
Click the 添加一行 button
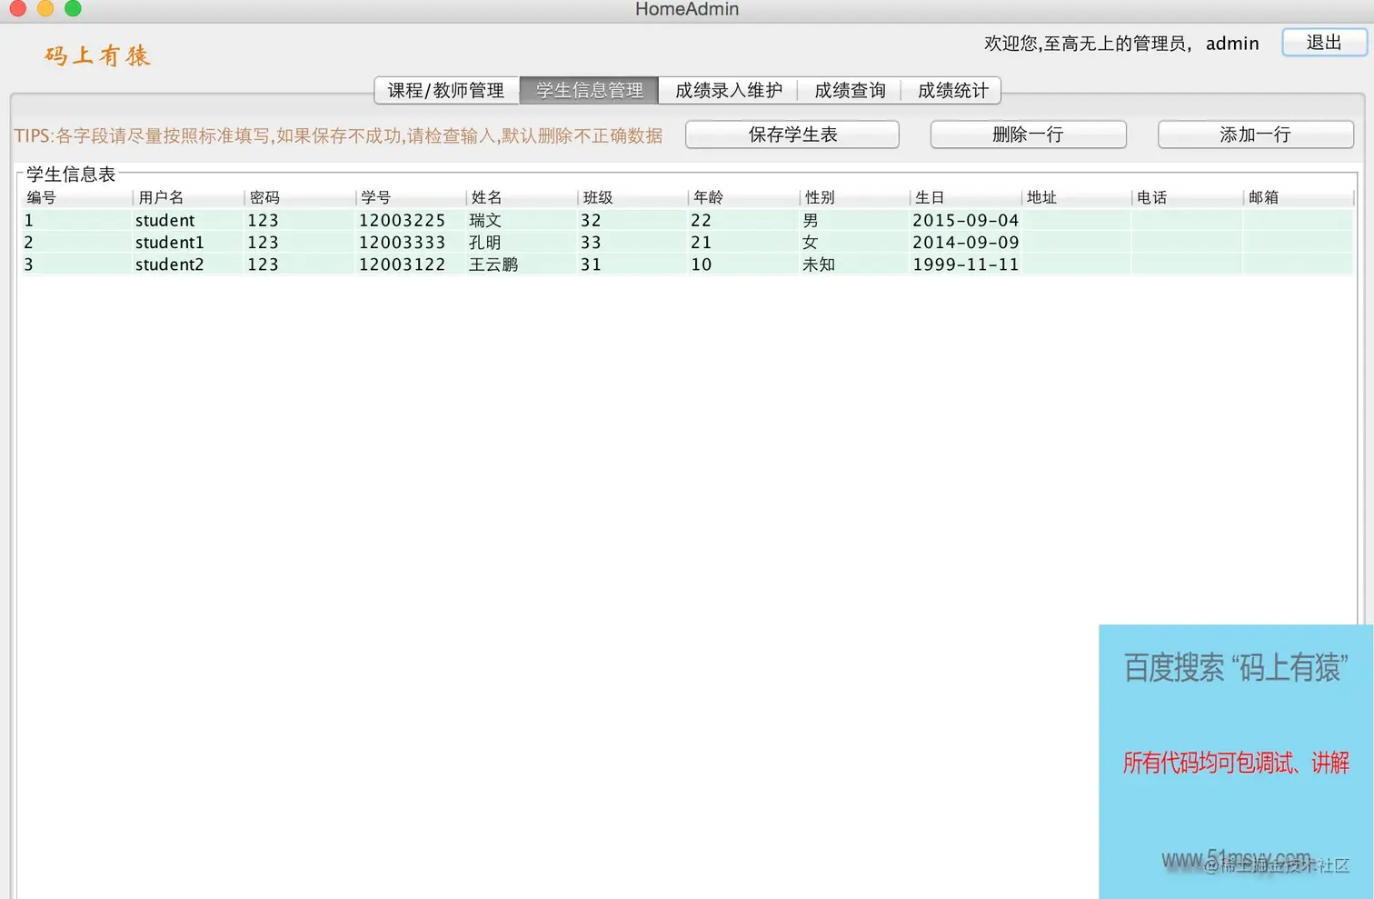click(1255, 135)
